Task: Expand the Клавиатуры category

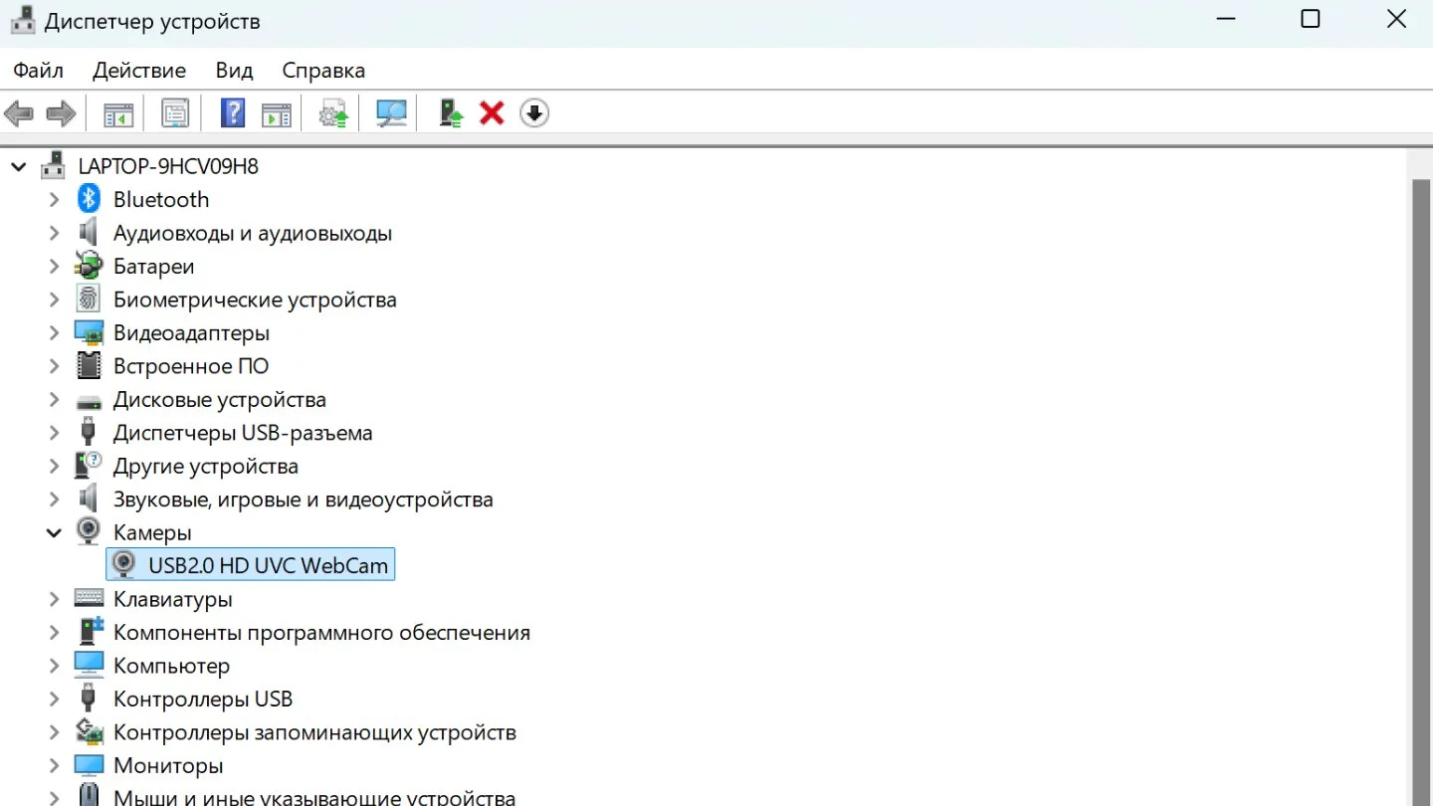Action: point(55,599)
